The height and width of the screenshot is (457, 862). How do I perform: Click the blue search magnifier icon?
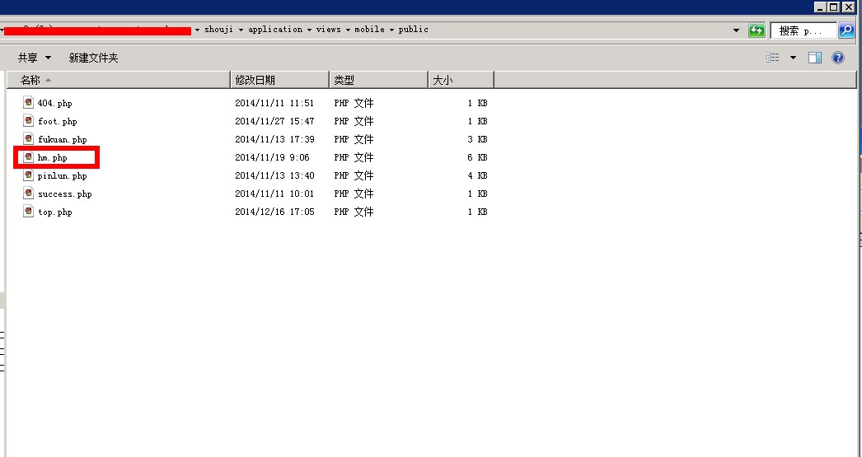(x=846, y=30)
